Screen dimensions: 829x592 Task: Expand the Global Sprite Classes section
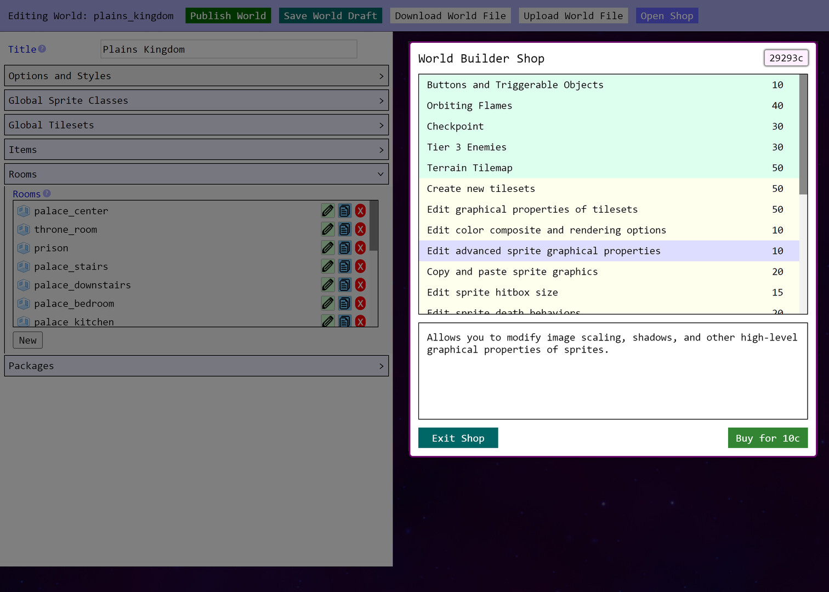coord(196,100)
